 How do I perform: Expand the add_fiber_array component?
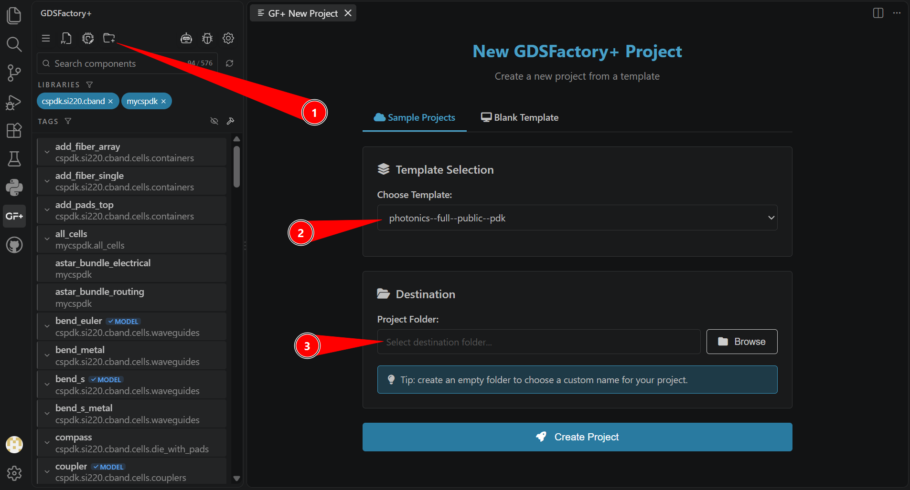pos(47,152)
